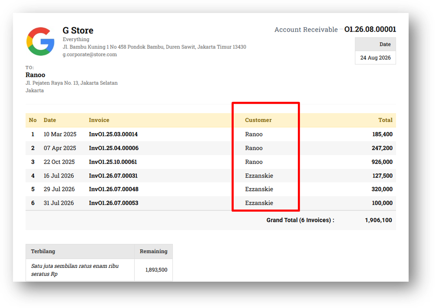Click customer Ranoo in row 1
The height and width of the screenshot is (308, 435).
254,134
